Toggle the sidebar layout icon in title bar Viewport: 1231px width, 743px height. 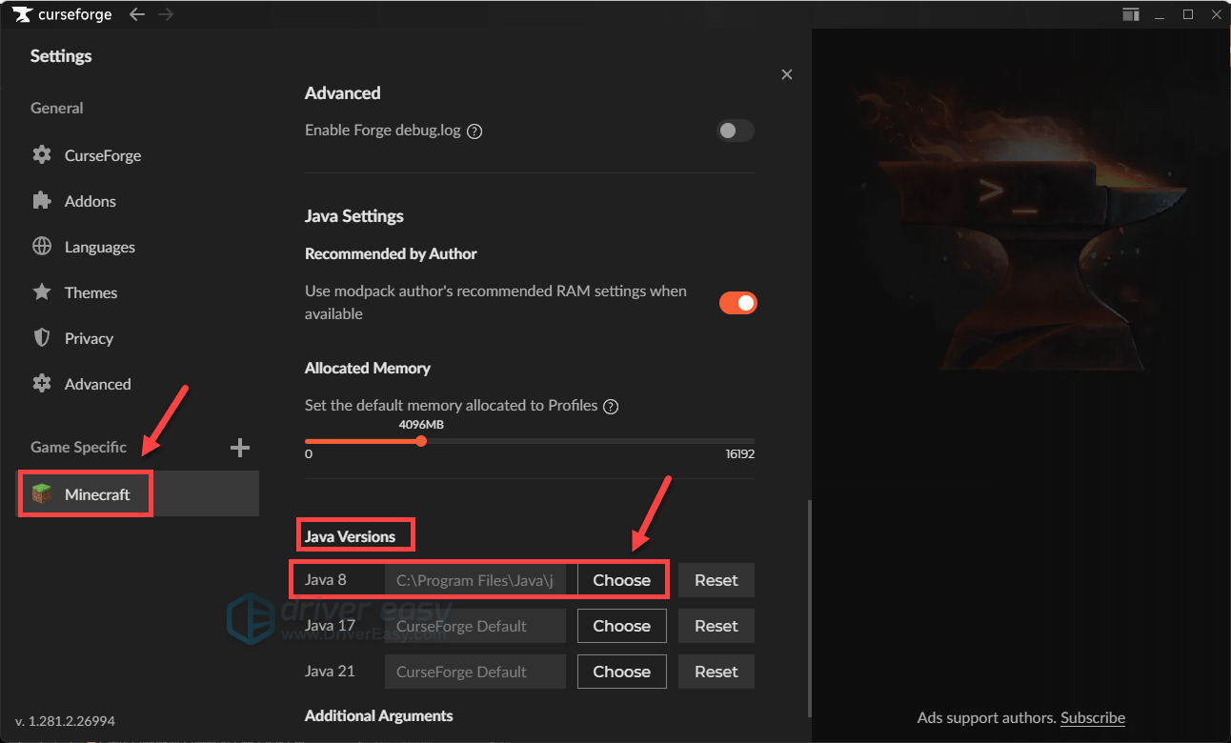click(1131, 14)
